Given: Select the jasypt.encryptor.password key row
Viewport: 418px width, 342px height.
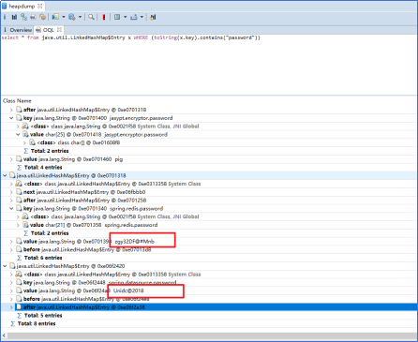Looking at the screenshot, I should coord(209,118).
